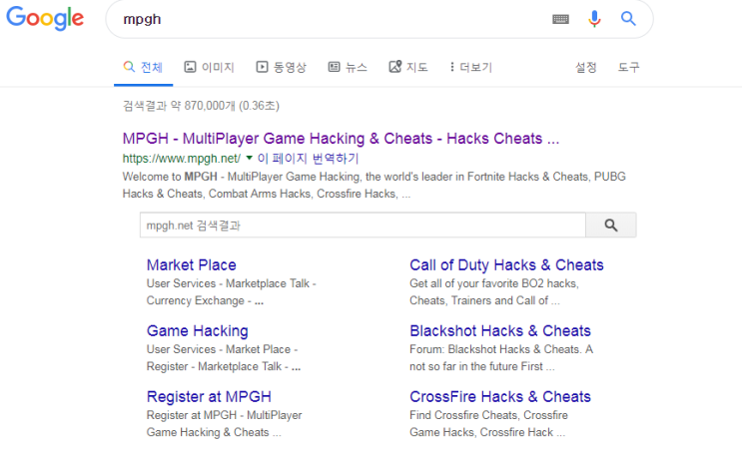
Task: Focus the mpgh.net 검색결과 site search field
Action: click(x=363, y=226)
